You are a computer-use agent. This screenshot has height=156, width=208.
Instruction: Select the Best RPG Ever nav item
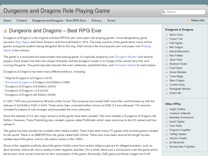point(59,21)
